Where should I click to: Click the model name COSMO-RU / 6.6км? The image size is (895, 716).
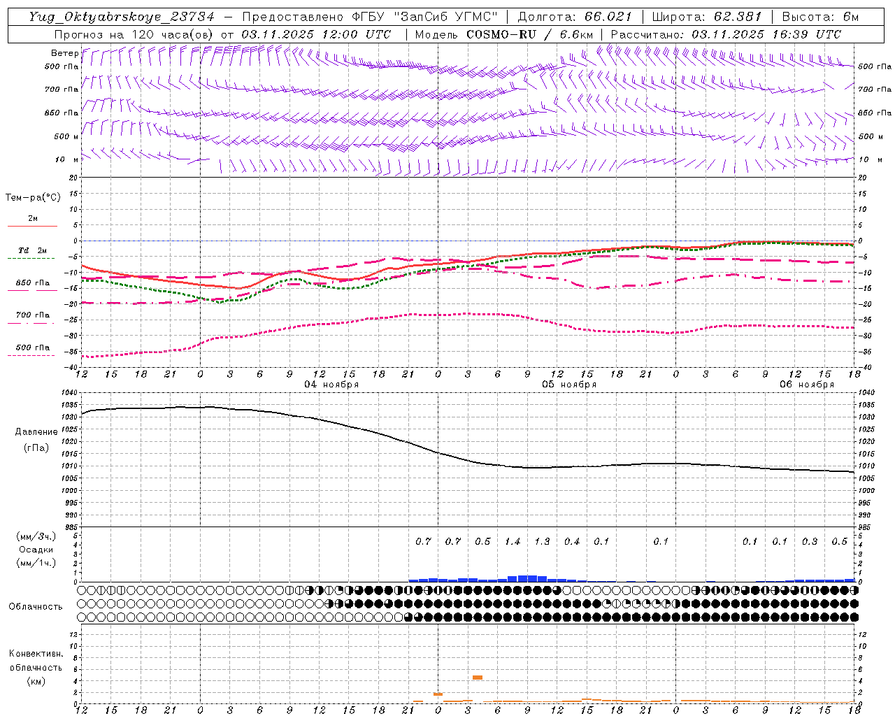(x=529, y=34)
